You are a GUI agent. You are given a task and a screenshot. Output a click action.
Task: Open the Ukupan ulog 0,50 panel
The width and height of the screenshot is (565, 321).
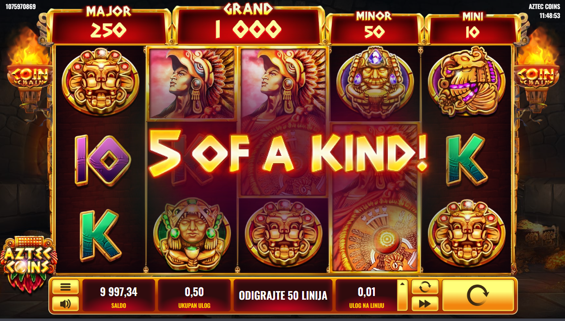[194, 295]
